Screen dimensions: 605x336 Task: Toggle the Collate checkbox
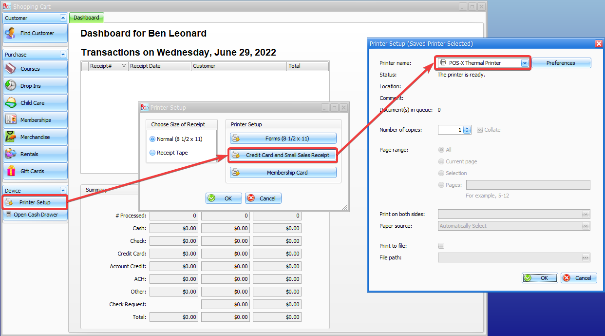click(480, 130)
